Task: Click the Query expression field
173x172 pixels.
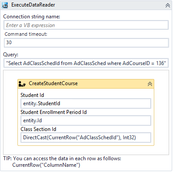Action: (86, 63)
